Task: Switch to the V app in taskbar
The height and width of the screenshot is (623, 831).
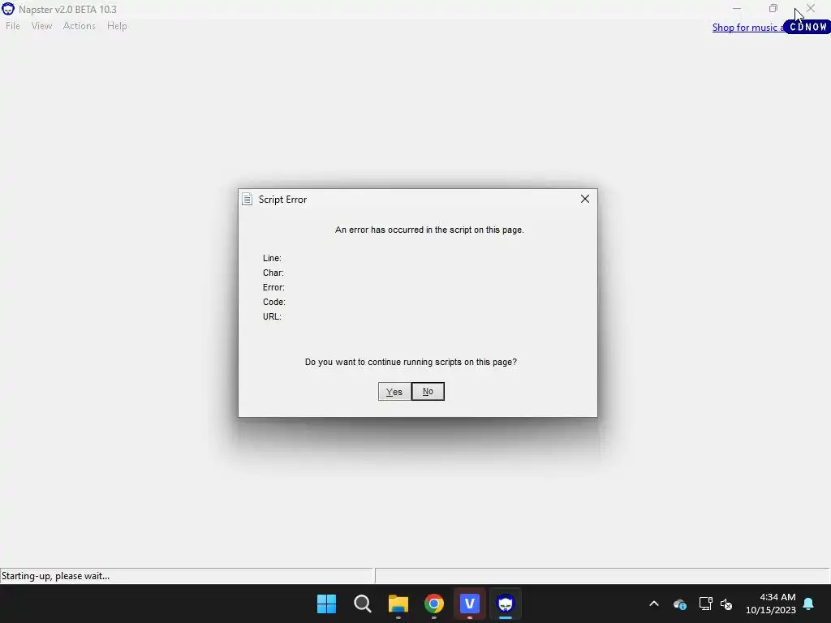Action: click(470, 604)
